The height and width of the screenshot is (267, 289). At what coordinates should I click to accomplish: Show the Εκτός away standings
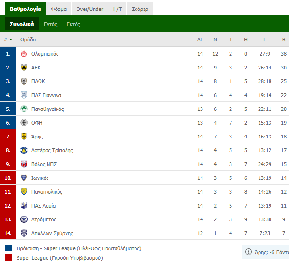point(73,24)
